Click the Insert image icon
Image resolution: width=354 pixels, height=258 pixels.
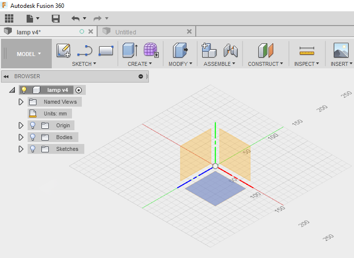click(x=341, y=50)
